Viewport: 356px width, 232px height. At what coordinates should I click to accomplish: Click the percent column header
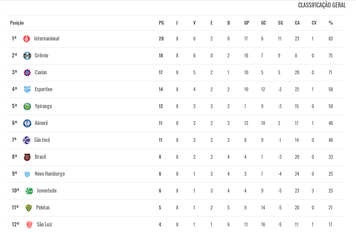(331, 23)
